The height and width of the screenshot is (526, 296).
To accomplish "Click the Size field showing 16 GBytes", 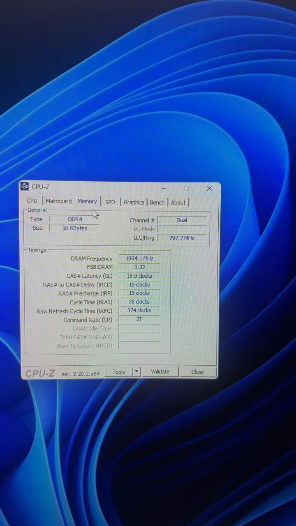I will pyautogui.click(x=74, y=228).
